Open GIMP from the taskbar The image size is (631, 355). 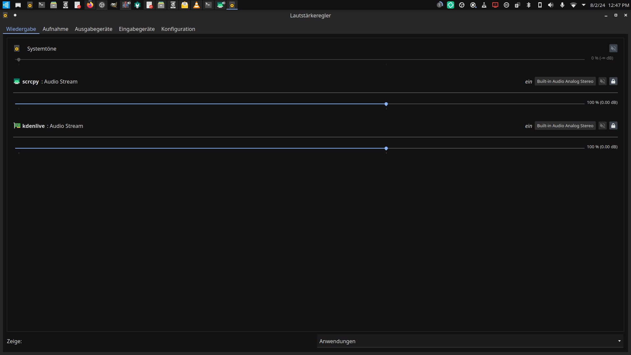point(114,5)
